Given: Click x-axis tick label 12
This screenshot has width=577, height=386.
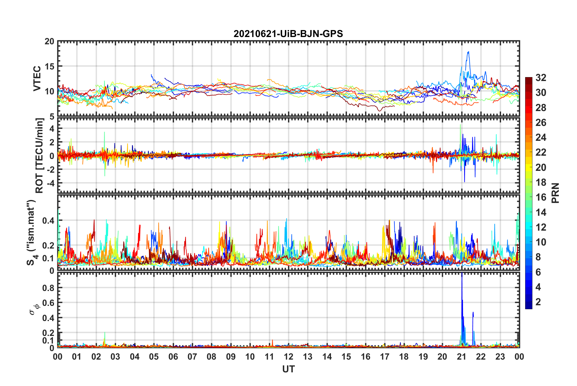Looking at the screenshot, I should tap(288, 357).
